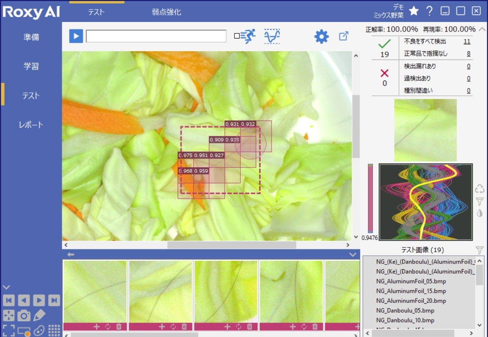Click the grid display icon
The image size is (488, 337).
[x=54, y=330]
